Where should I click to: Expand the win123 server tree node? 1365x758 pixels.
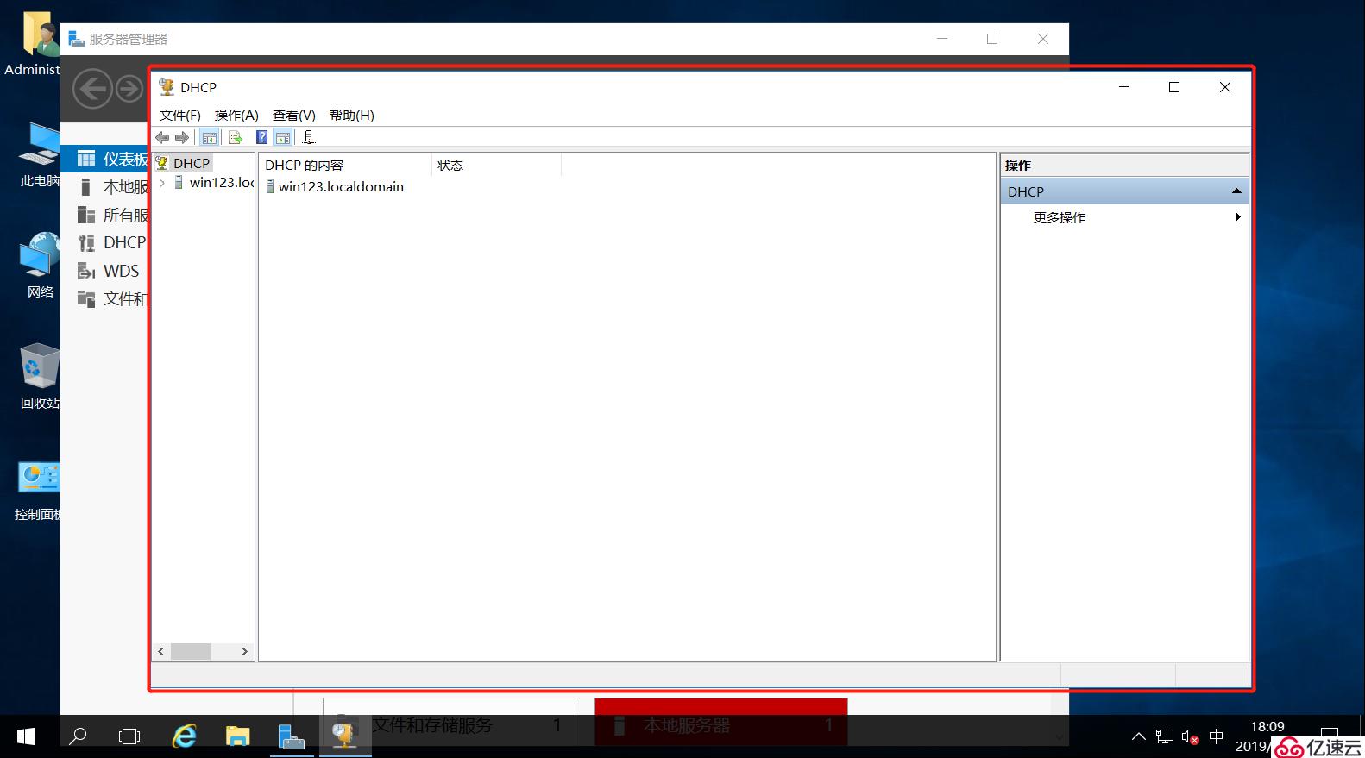(x=162, y=183)
